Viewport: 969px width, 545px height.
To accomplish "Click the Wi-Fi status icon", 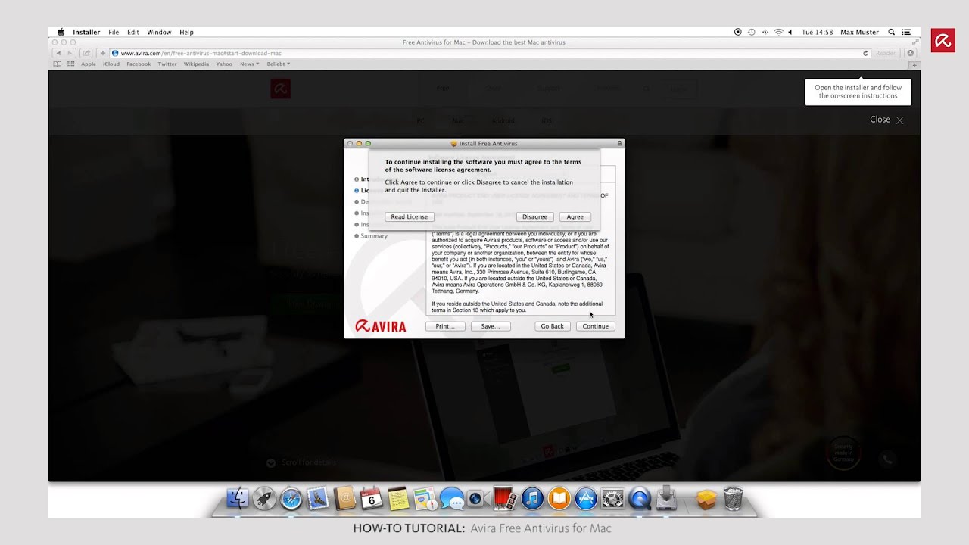I will click(778, 32).
